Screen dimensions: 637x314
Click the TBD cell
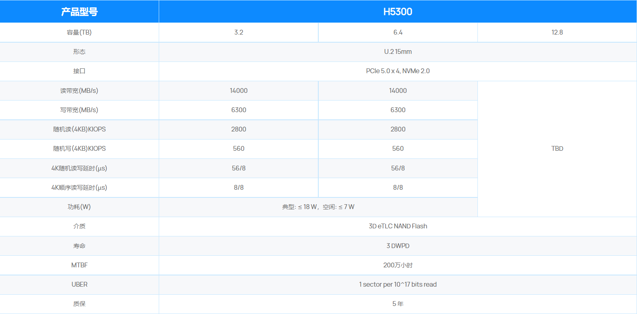557,149
